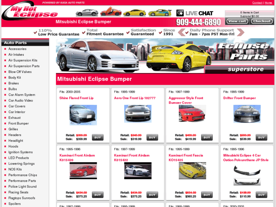
Task: View Shine Flared Front Lip thumbnail
Action: pos(83,115)
